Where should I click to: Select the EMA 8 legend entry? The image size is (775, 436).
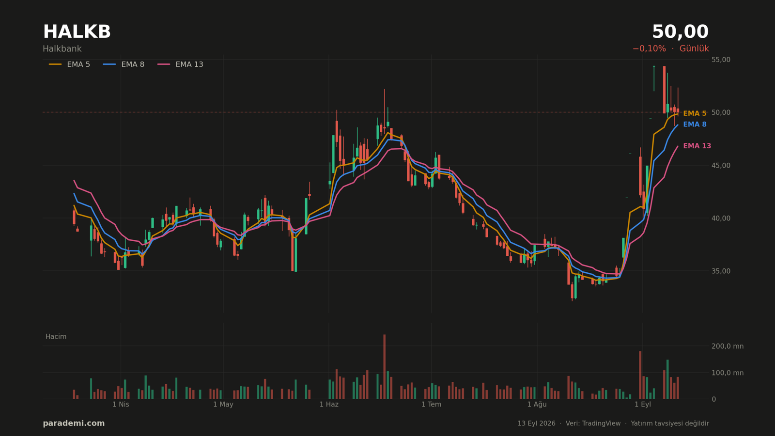[124, 64]
